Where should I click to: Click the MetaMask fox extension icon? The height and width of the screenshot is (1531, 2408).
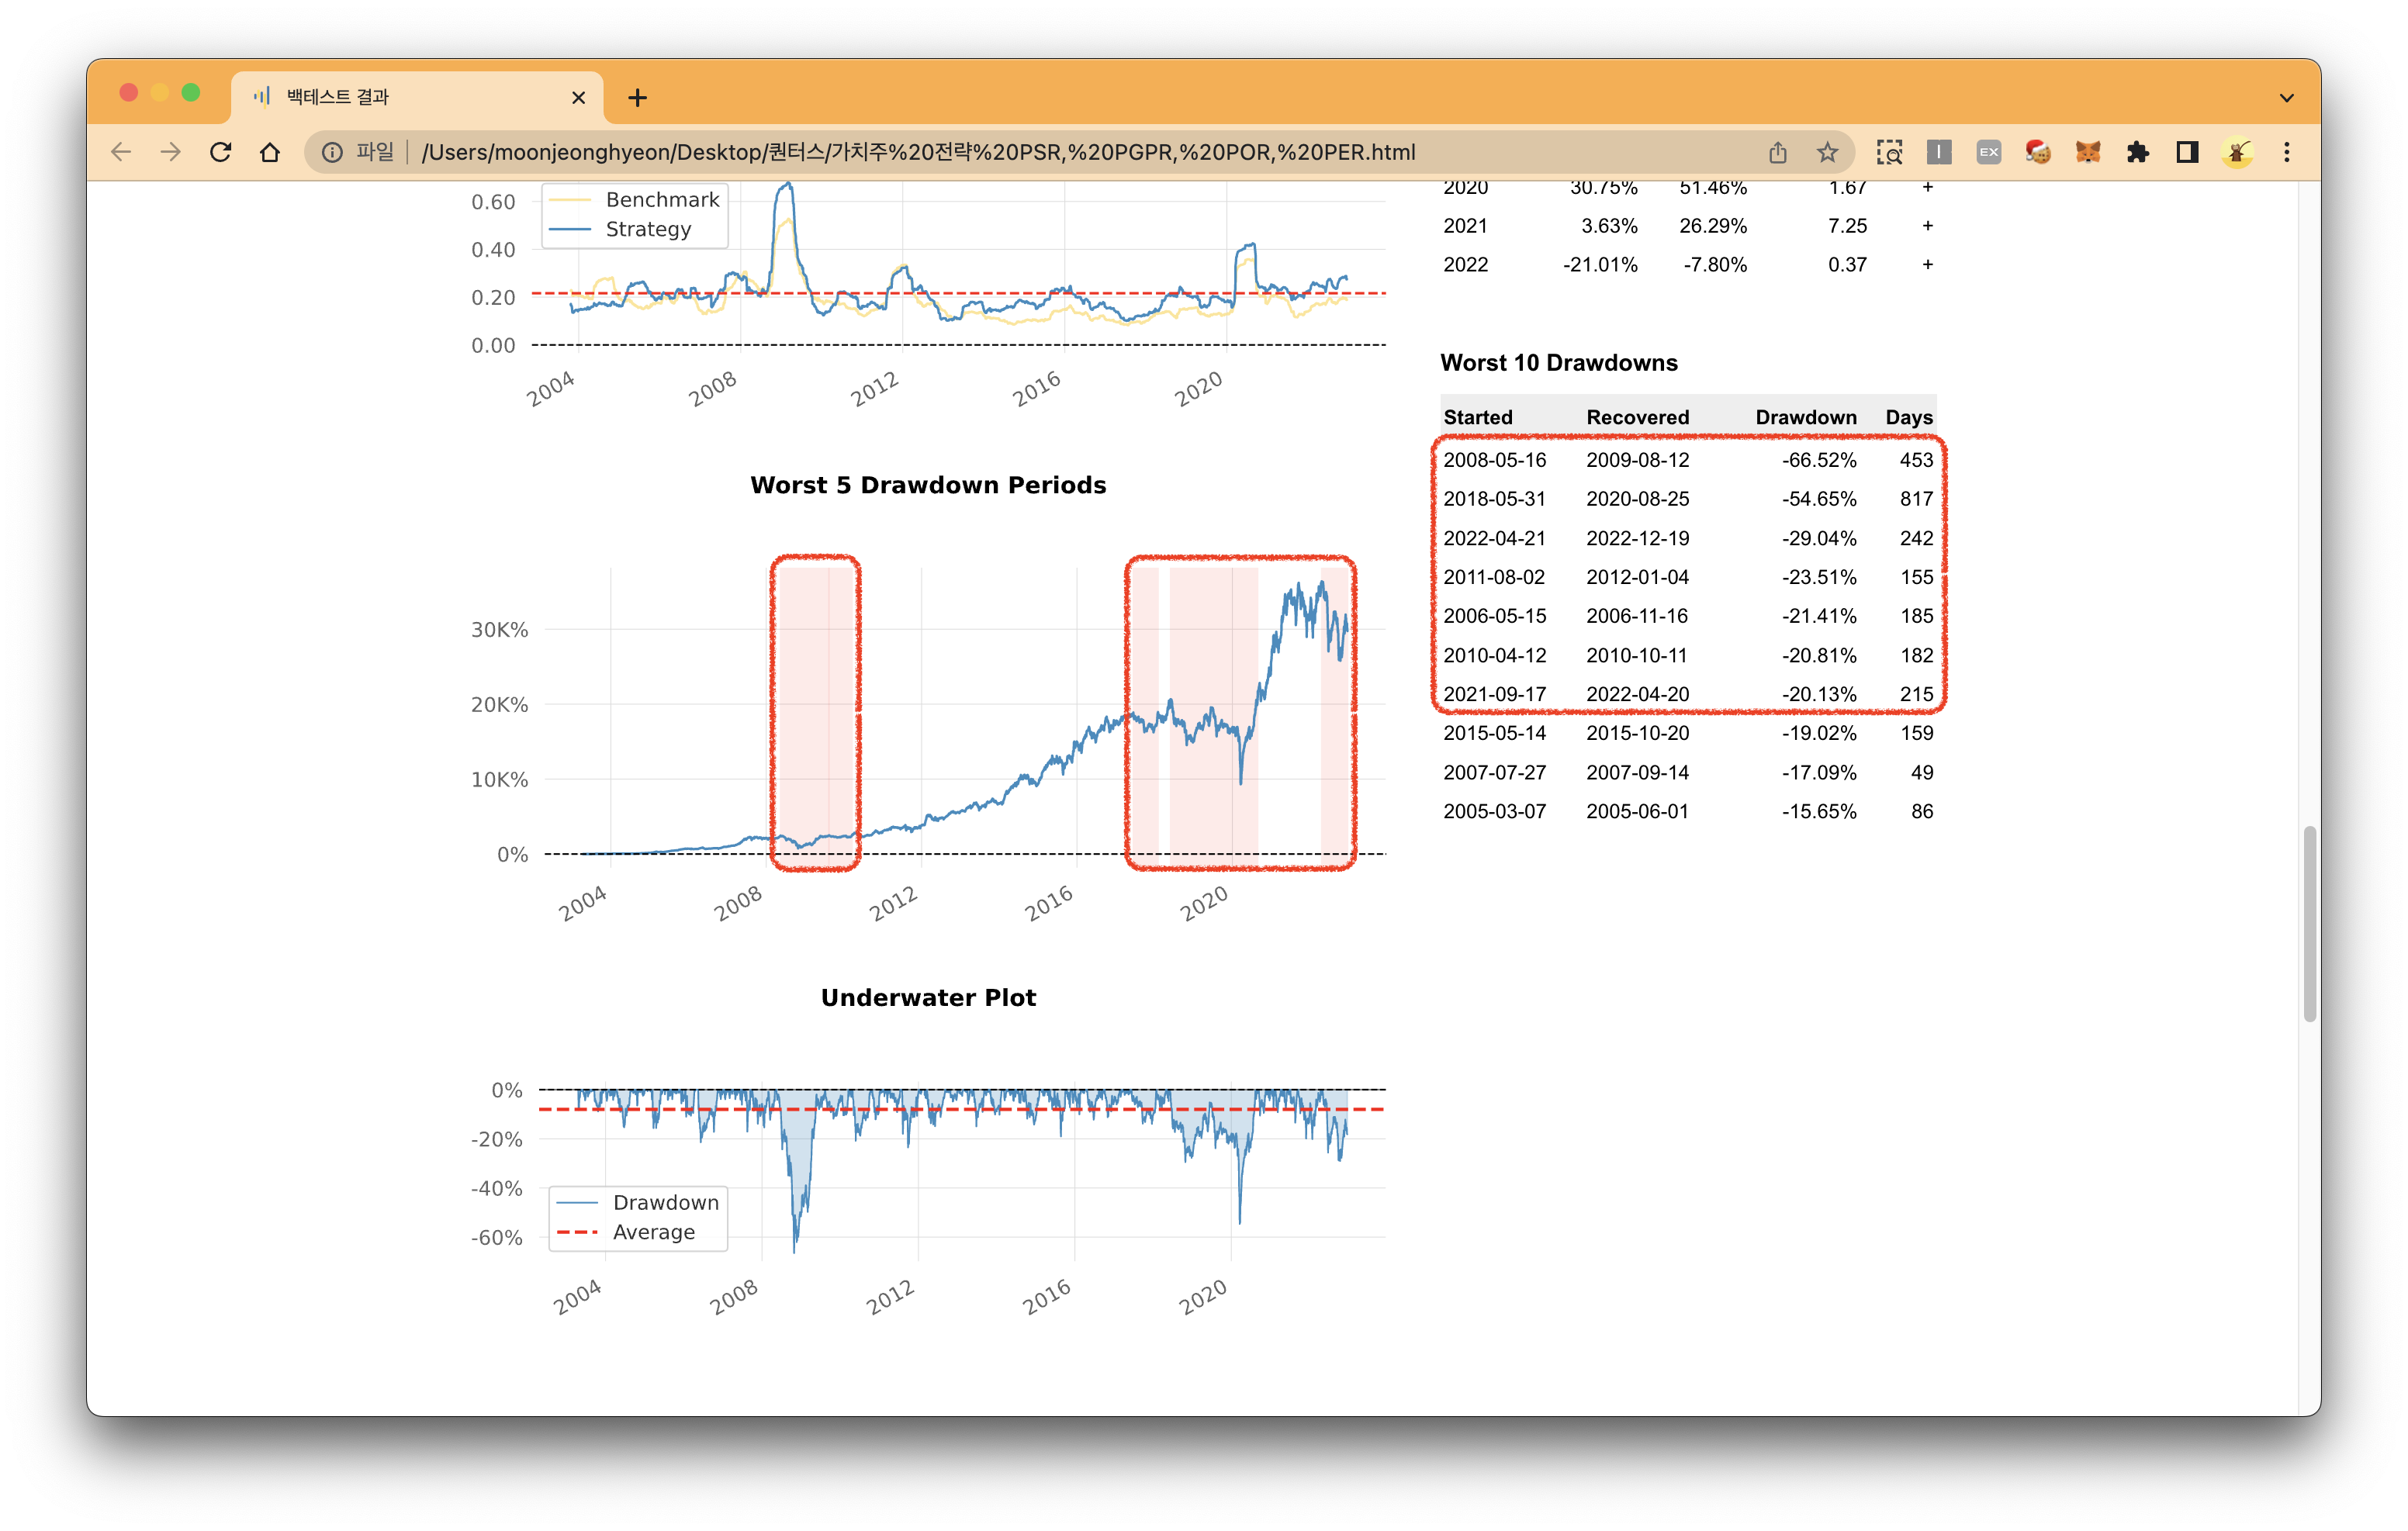(x=2087, y=152)
